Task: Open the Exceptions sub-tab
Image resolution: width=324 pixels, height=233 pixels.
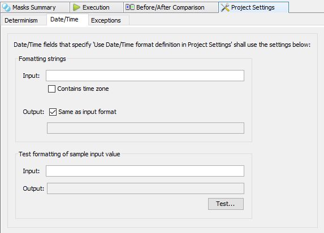Action: (106, 20)
